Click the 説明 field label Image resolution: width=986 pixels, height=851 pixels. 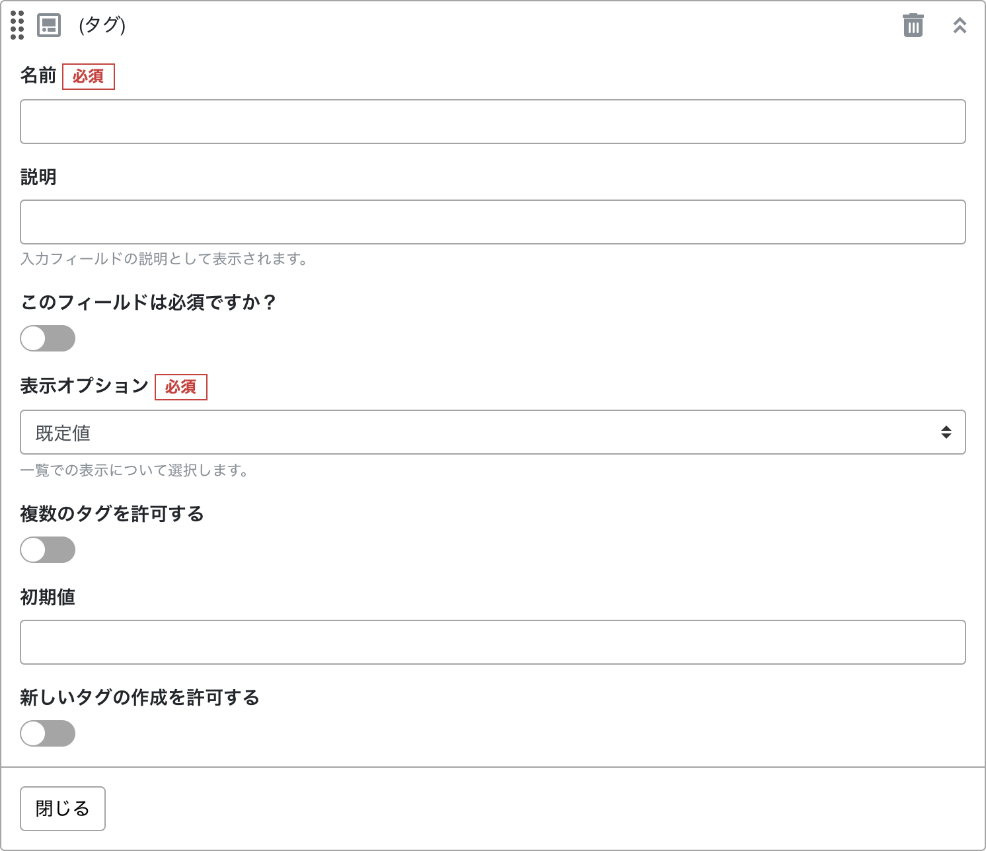point(38,177)
